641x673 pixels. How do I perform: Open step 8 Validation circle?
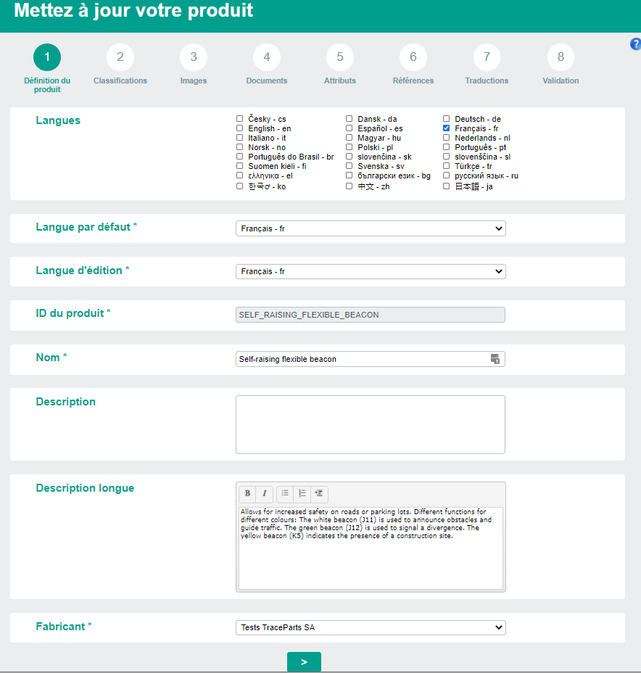coord(561,57)
